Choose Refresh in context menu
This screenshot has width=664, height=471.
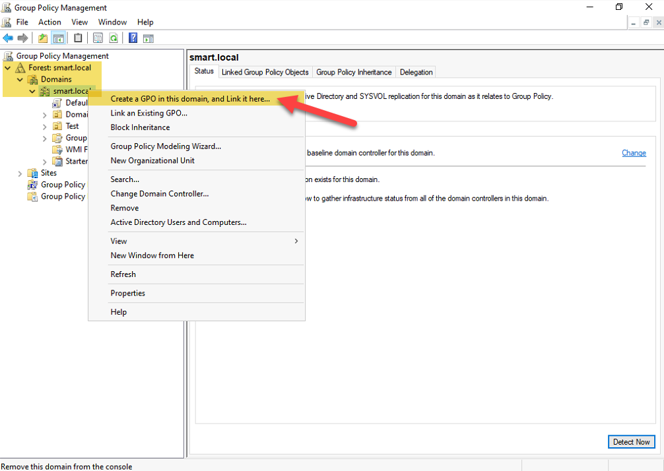(197, 274)
